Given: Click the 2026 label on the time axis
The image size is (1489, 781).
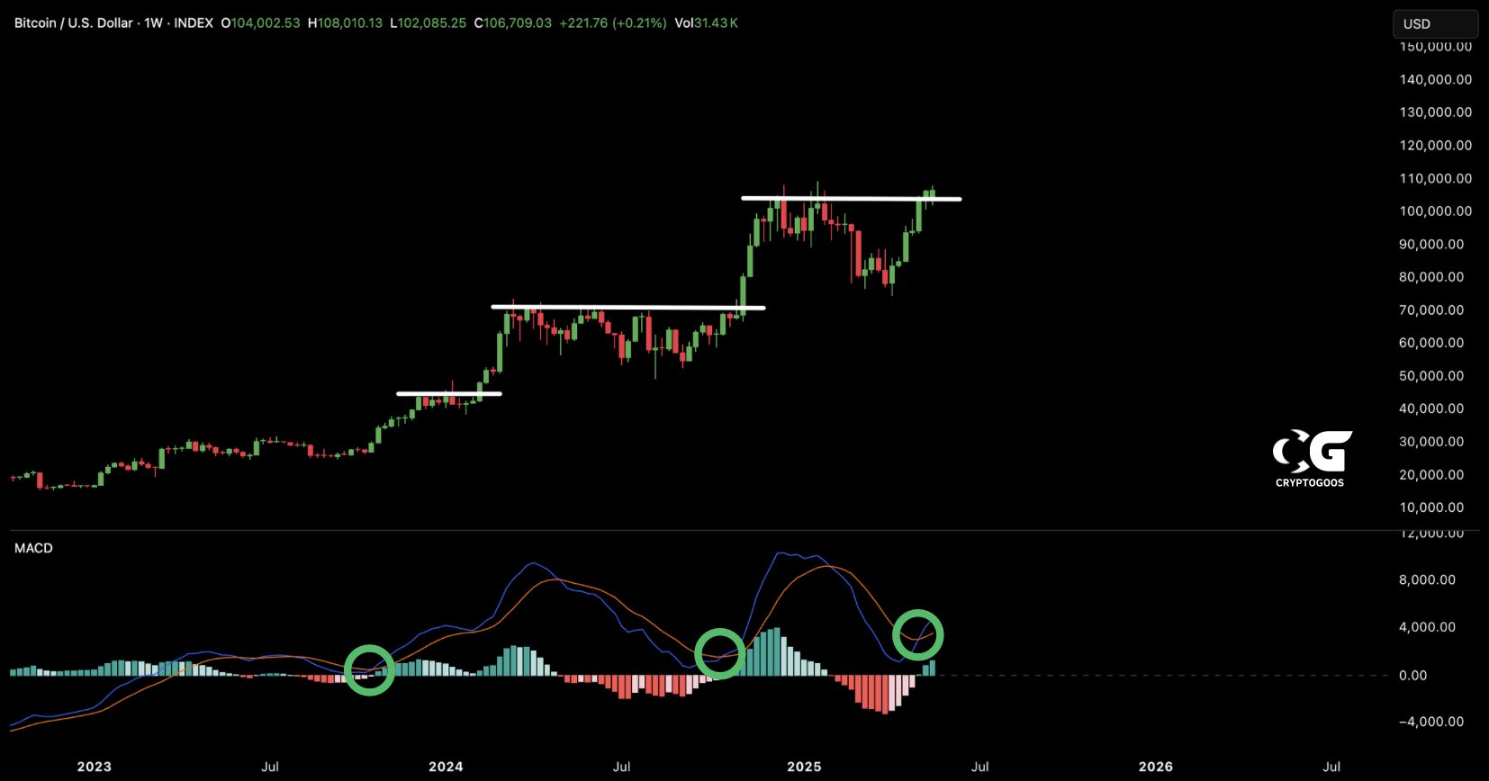Looking at the screenshot, I should pyautogui.click(x=1155, y=767).
